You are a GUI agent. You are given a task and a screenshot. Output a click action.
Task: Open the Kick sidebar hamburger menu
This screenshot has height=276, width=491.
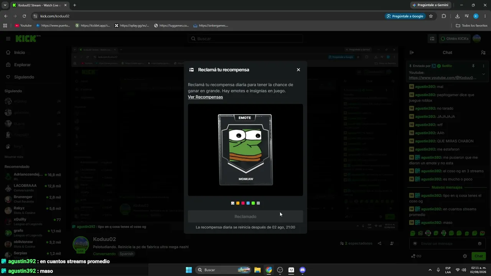[8, 39]
